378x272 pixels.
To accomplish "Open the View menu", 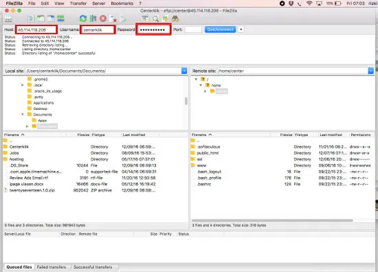I will (x=59, y=3).
